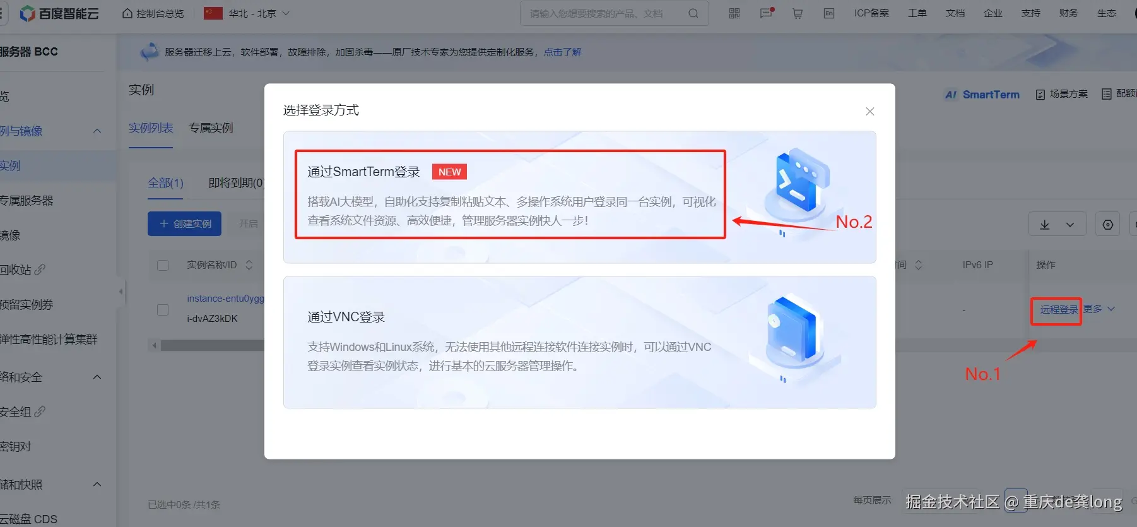Click the 创建实例 button

pos(184,223)
